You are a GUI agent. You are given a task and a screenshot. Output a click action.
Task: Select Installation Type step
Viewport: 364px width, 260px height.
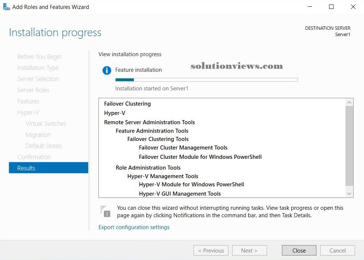[x=38, y=68]
